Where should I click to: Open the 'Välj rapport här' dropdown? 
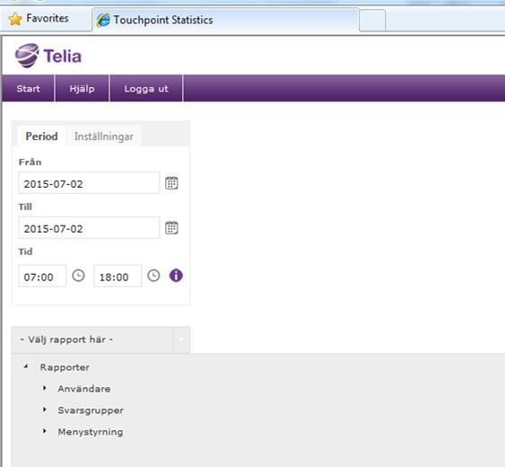click(100, 340)
